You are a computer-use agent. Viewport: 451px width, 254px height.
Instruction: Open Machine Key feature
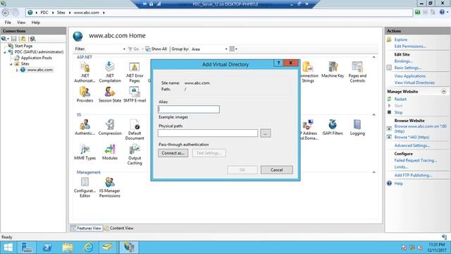click(x=333, y=70)
